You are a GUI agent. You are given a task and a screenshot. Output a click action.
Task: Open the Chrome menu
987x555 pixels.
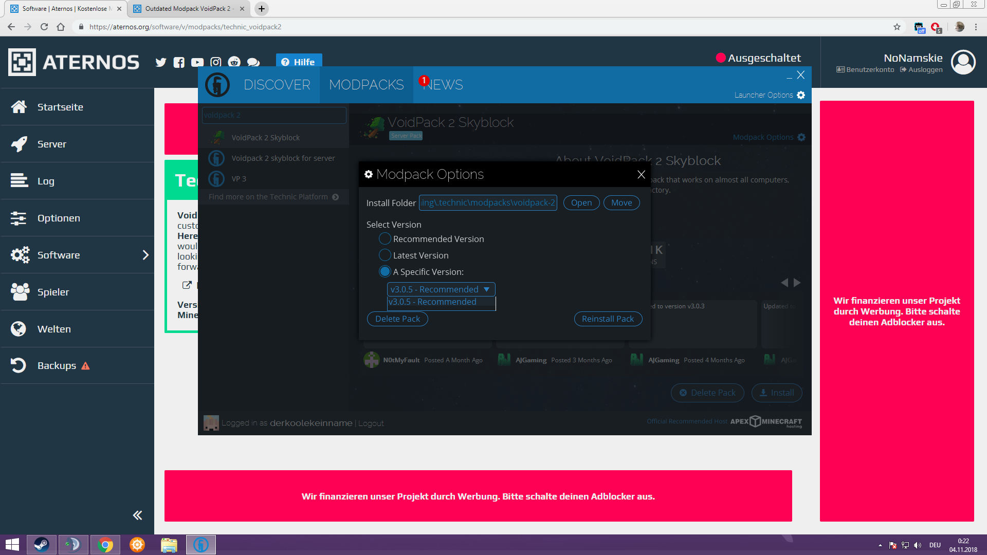(x=976, y=27)
